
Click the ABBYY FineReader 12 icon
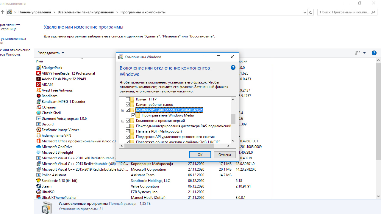click(38, 73)
